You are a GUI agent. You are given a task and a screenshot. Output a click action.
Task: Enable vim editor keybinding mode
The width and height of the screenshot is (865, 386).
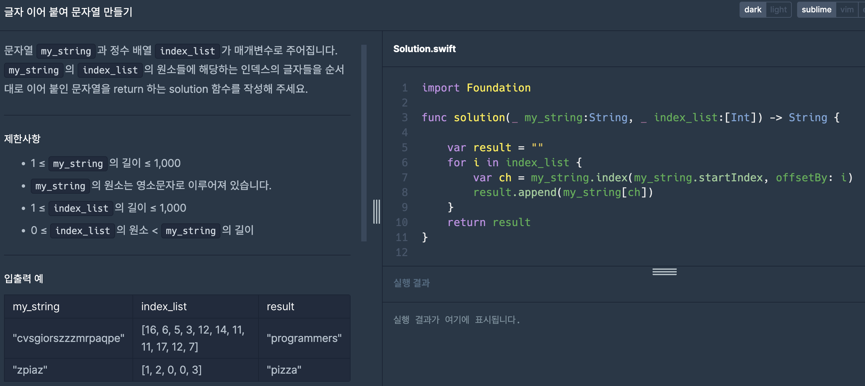847,10
